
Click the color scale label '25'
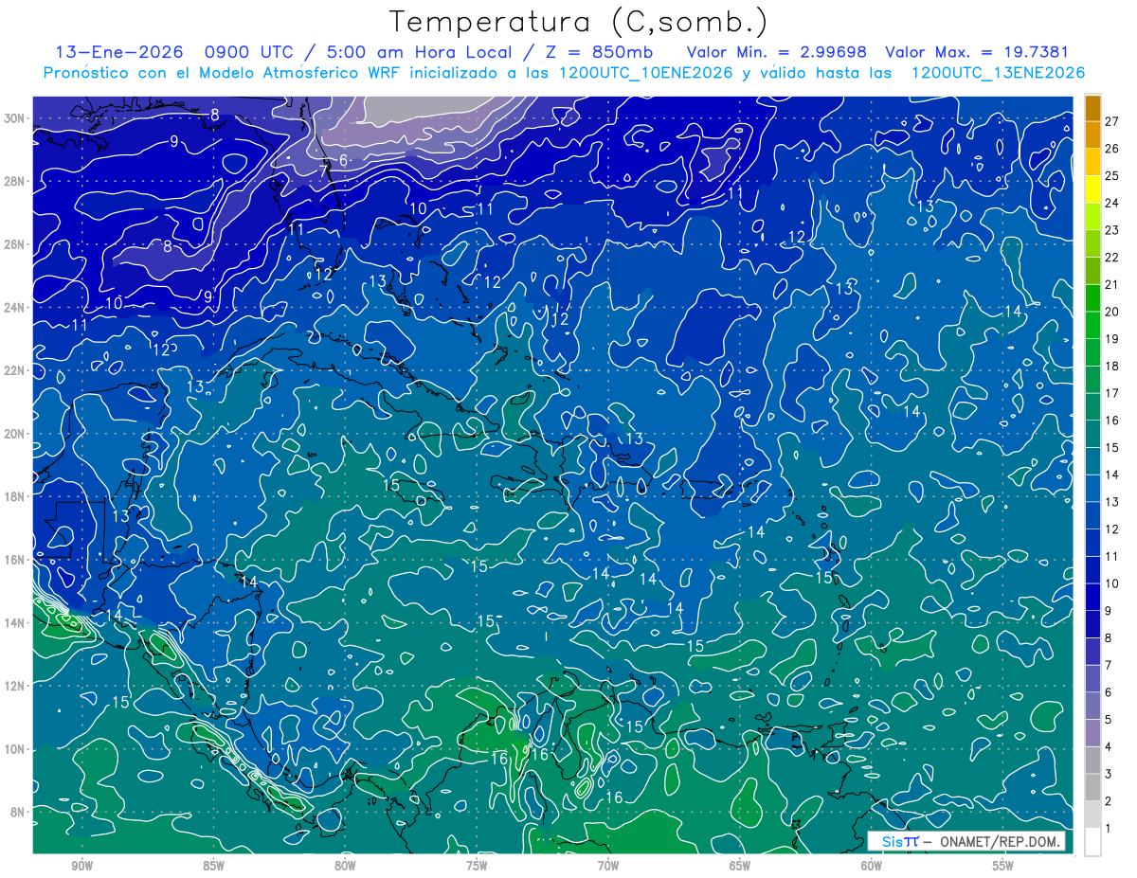(1112, 175)
